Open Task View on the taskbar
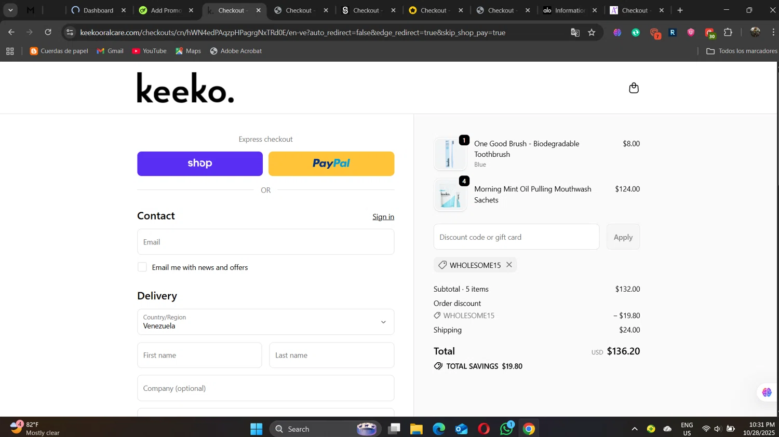The width and height of the screenshot is (779, 437). tap(395, 429)
